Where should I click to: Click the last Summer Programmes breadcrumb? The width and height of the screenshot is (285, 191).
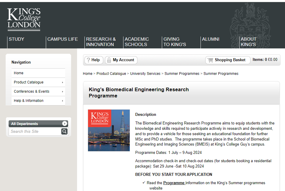(221, 74)
